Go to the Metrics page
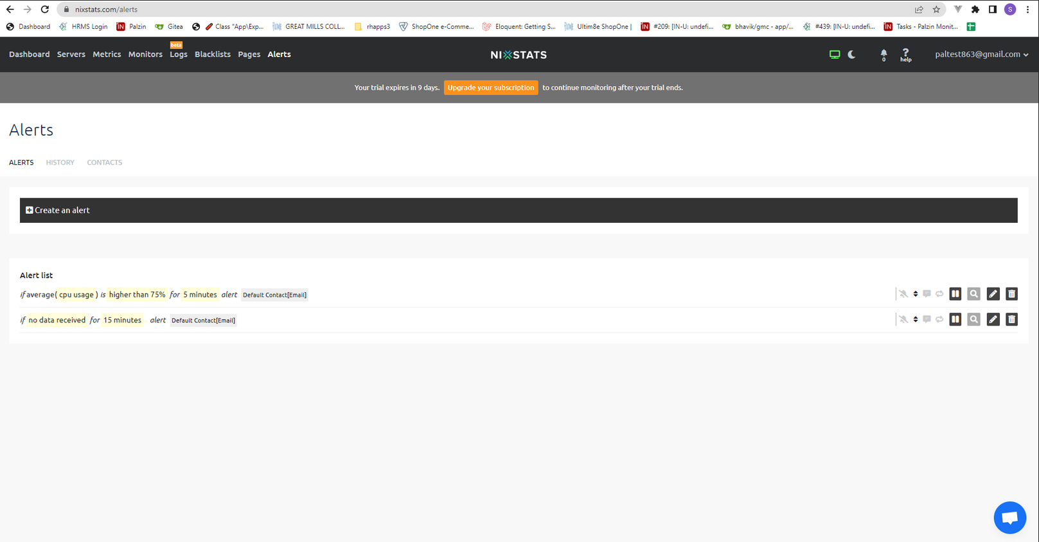 107,55
